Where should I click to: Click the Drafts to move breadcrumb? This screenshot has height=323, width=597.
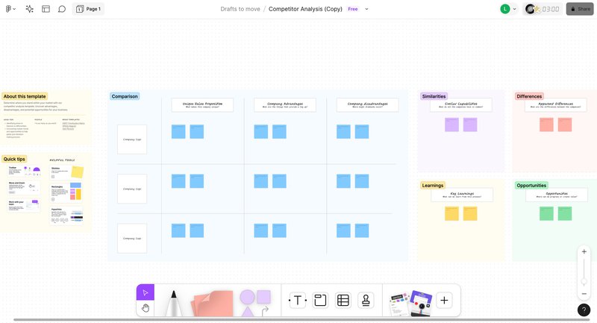(x=239, y=9)
